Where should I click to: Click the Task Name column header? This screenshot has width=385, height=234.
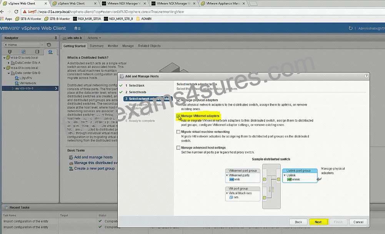tap(10, 216)
